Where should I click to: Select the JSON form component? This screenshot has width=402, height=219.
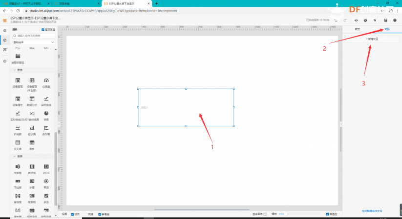[x=46, y=166]
